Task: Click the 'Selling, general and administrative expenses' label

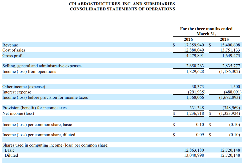Action: tap(42, 66)
